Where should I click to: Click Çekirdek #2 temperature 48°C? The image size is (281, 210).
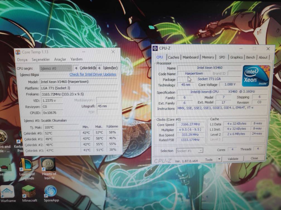(63, 145)
